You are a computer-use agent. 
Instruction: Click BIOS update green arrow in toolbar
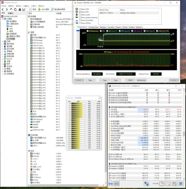39,9
